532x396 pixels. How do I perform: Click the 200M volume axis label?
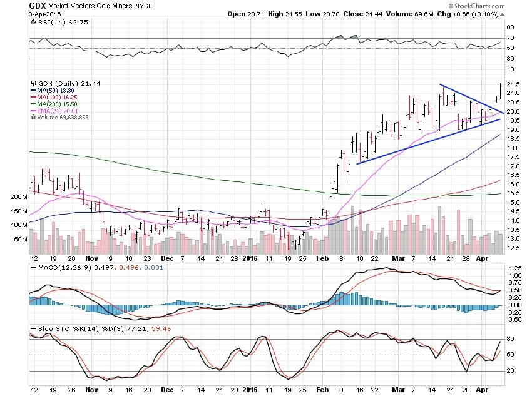19,196
